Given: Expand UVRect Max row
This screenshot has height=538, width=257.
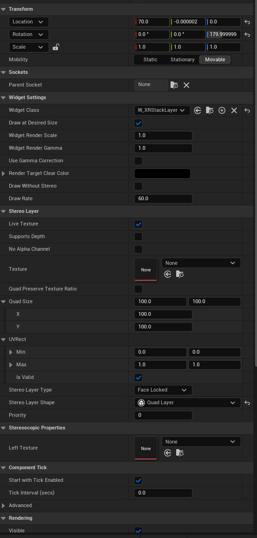Looking at the screenshot, I should point(11,365).
